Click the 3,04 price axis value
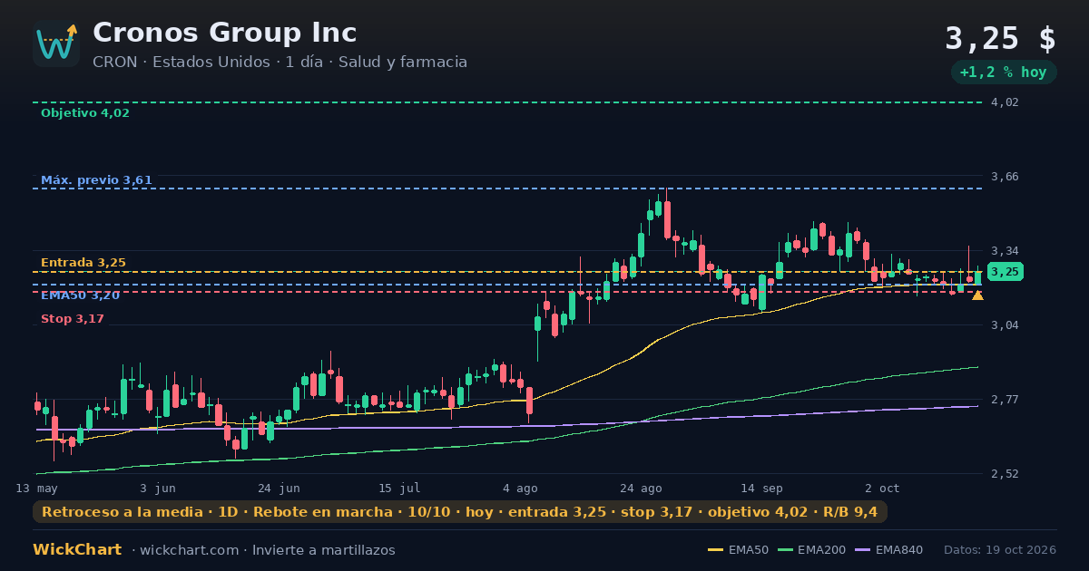This screenshot has height=571, width=1089. point(1005,325)
